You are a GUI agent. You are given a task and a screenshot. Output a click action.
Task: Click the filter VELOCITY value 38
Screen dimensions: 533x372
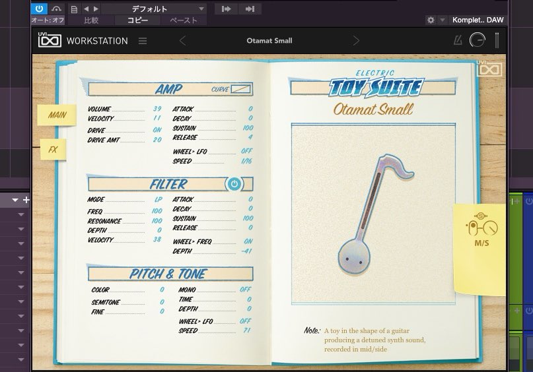[157, 239]
